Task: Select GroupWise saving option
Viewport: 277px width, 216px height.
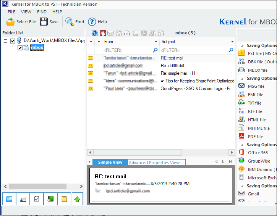Action: tap(254, 161)
